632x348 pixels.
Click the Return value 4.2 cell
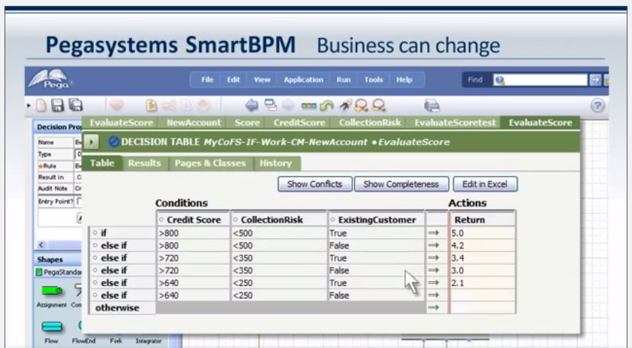pyautogui.click(x=482, y=245)
